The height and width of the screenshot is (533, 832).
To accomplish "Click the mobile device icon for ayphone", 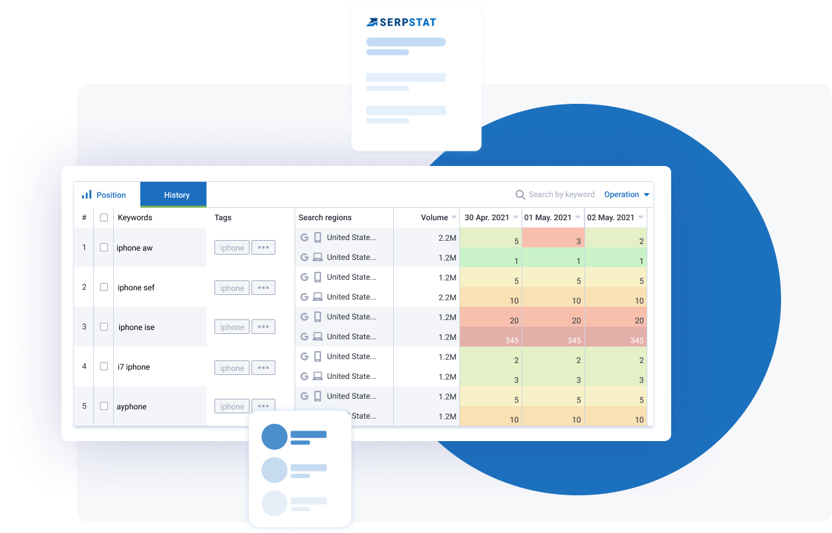I will point(318,396).
